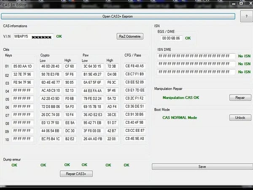Select the second ISN DME field
Screen dimensions: 253x190
pos(196,64)
